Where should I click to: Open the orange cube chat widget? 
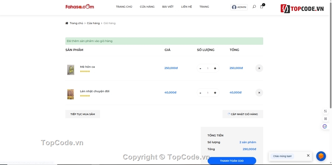click(321, 156)
